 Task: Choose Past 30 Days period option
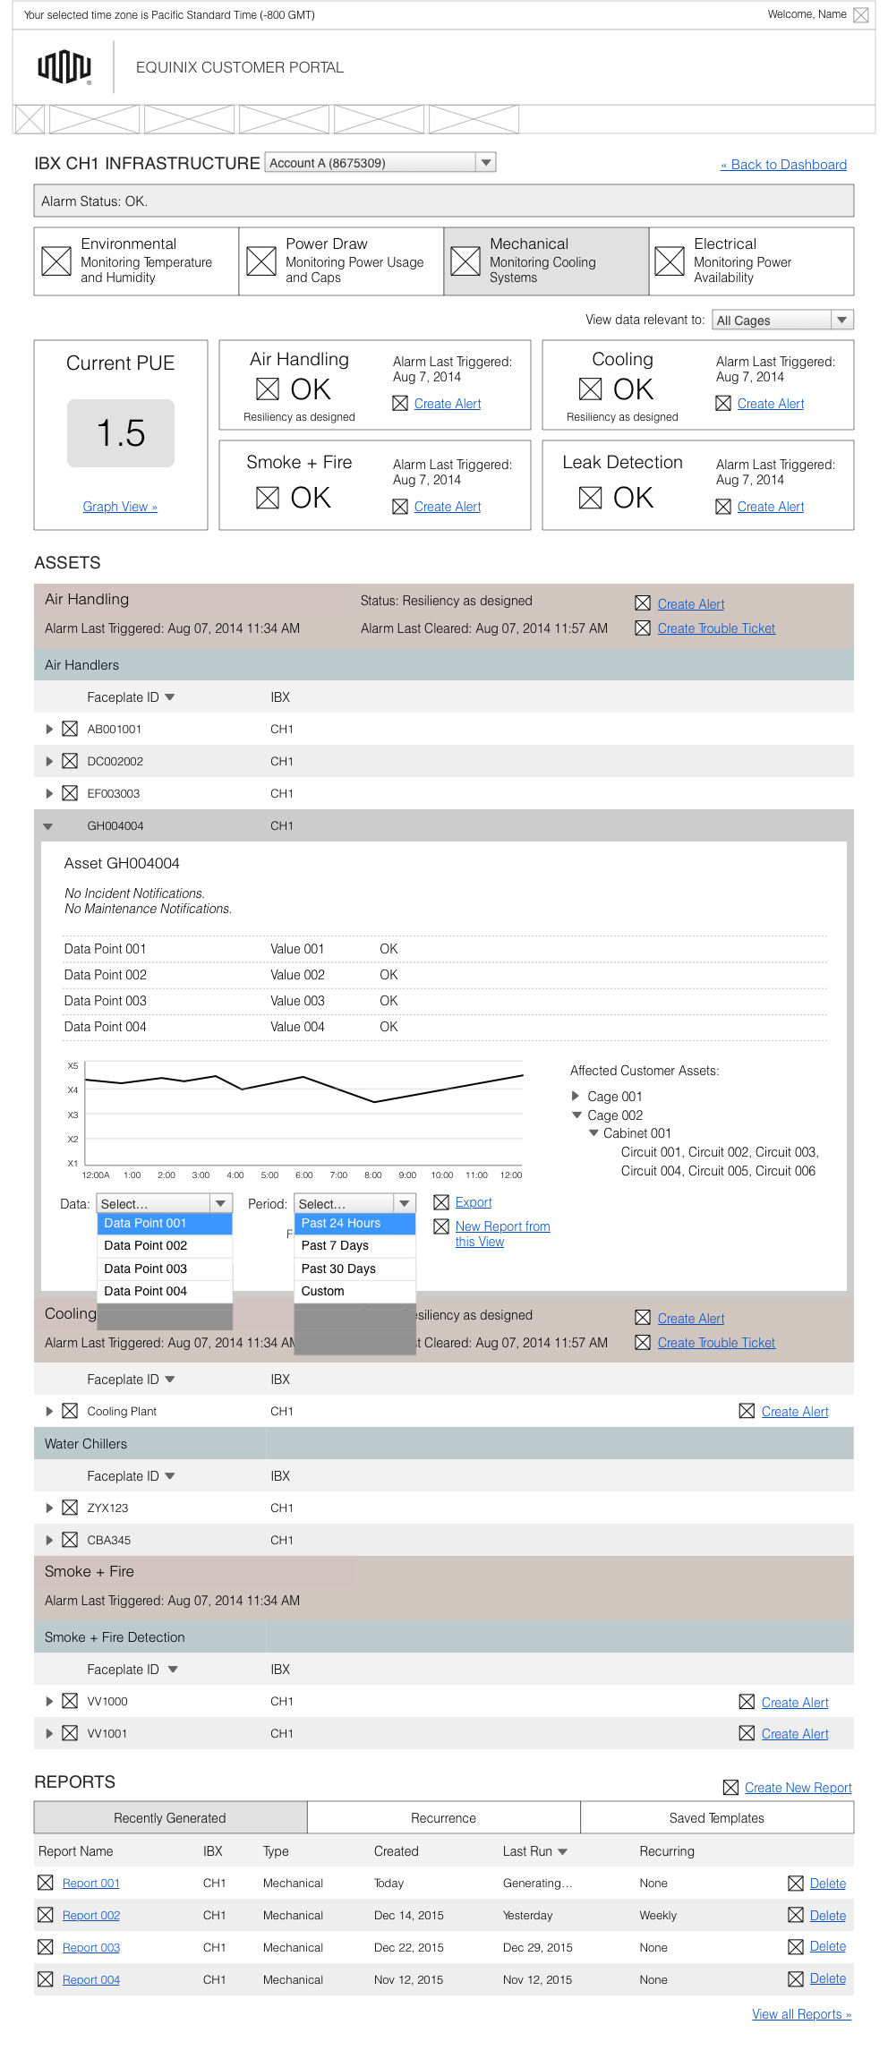click(x=355, y=1269)
